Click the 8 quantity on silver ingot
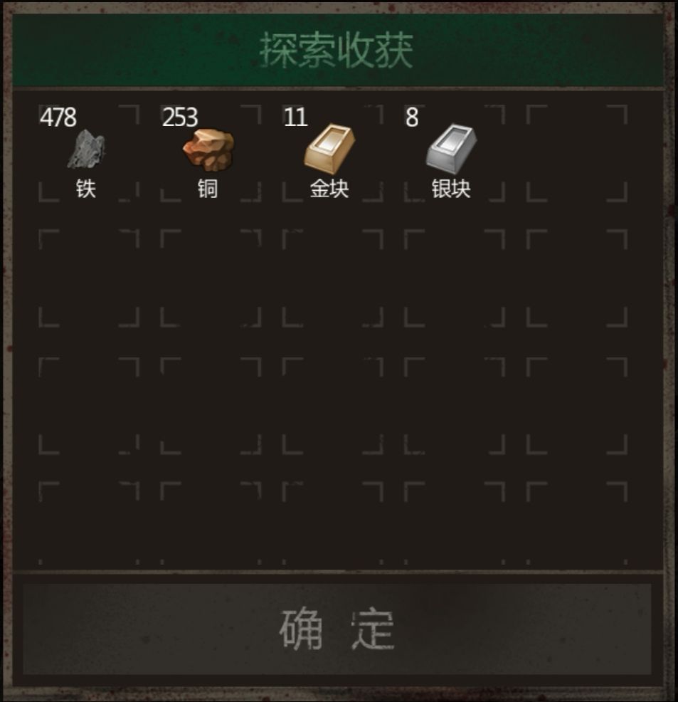678x702 pixels. (412, 117)
